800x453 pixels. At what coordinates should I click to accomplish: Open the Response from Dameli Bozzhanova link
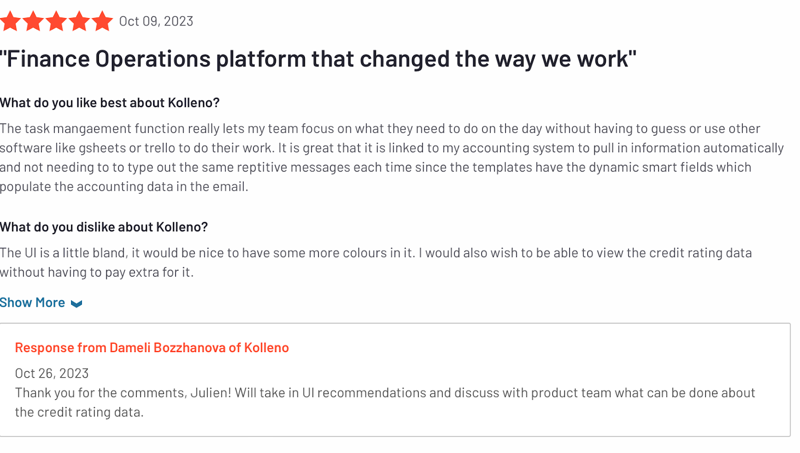tap(152, 348)
